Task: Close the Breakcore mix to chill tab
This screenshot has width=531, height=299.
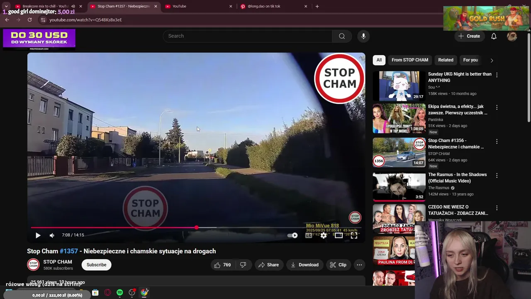Action: tap(80, 6)
